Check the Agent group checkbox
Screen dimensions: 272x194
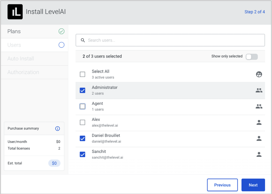[83, 107]
